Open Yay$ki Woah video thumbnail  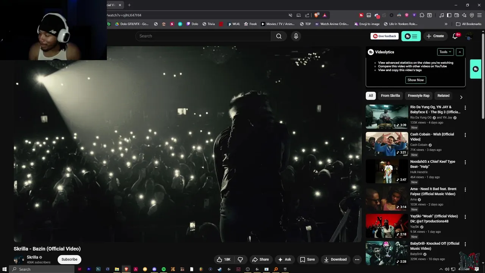point(387,226)
